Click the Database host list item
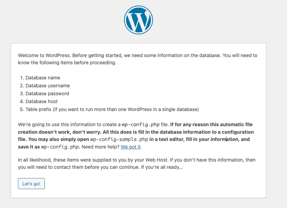Image resolution: width=287 pixels, height=208 pixels. [x=41, y=101]
